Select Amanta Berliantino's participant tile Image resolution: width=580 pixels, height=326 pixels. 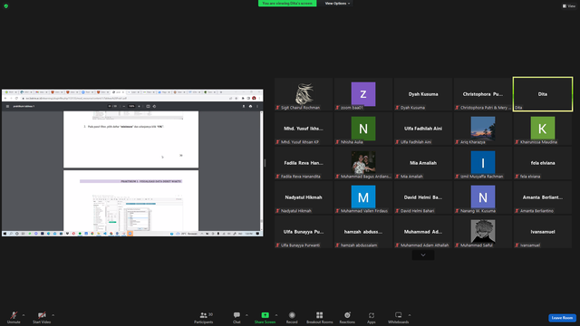(x=543, y=197)
